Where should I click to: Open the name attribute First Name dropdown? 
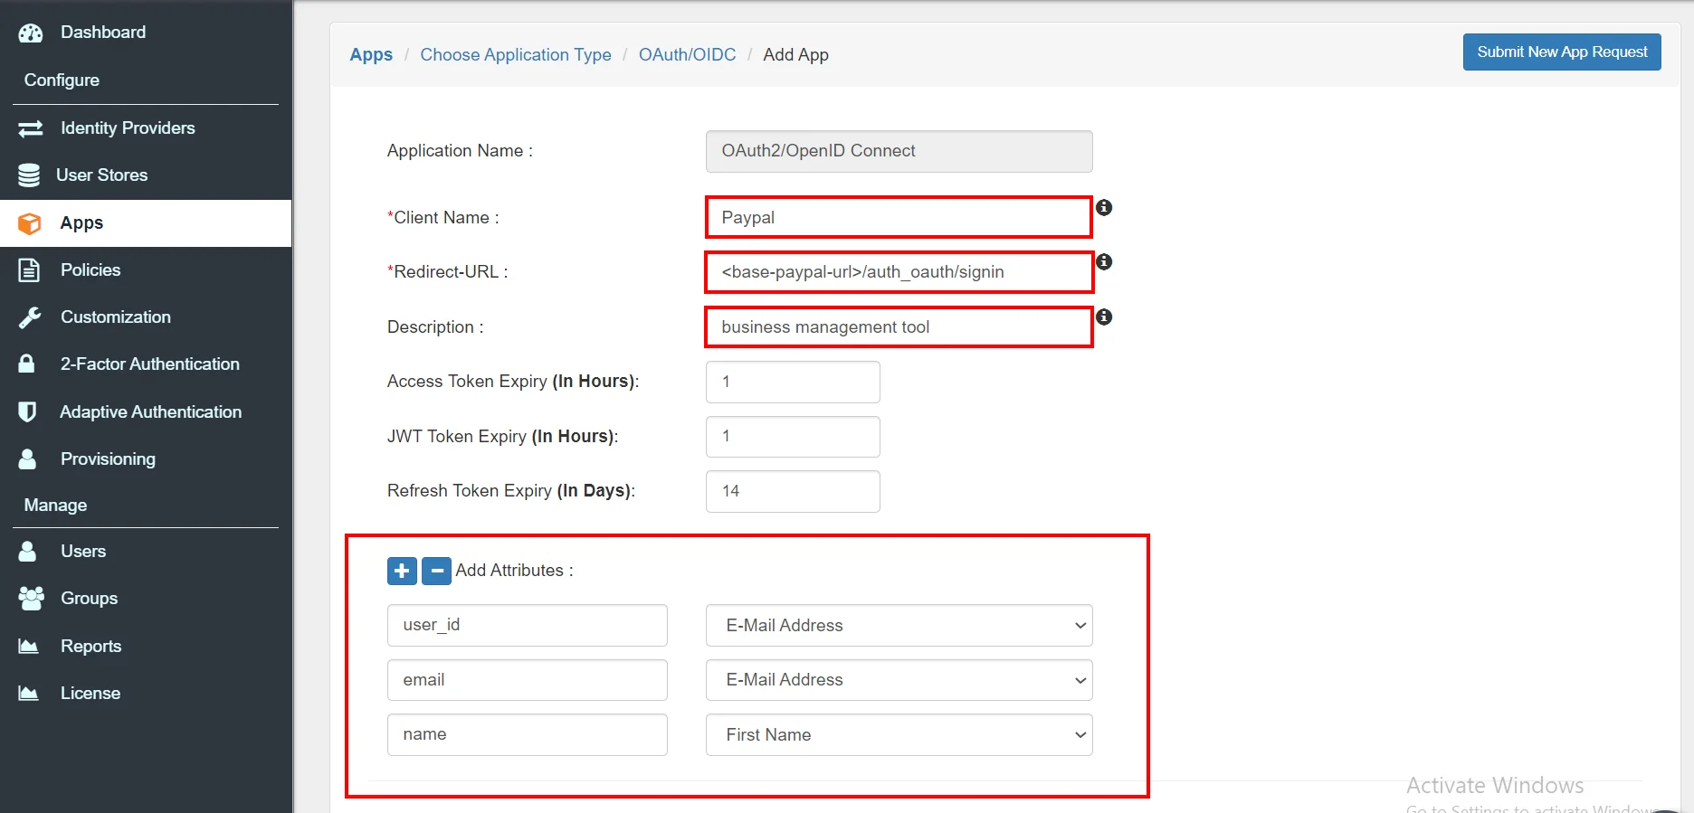(x=899, y=735)
